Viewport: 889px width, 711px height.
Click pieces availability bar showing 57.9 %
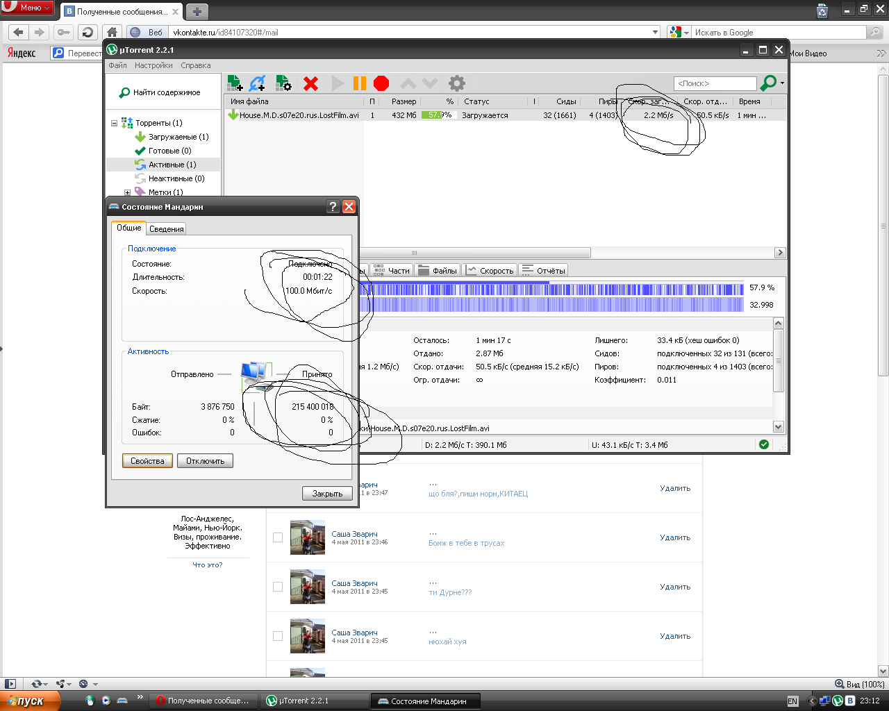(552, 288)
